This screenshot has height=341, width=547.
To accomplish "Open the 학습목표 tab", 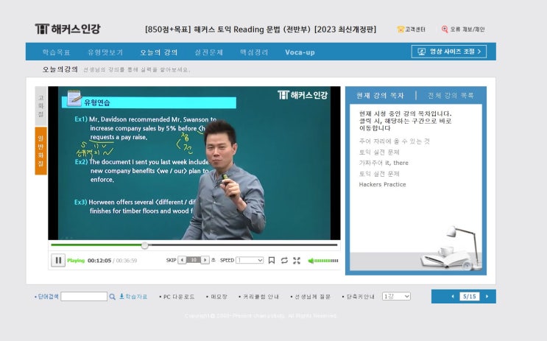I will click(56, 52).
